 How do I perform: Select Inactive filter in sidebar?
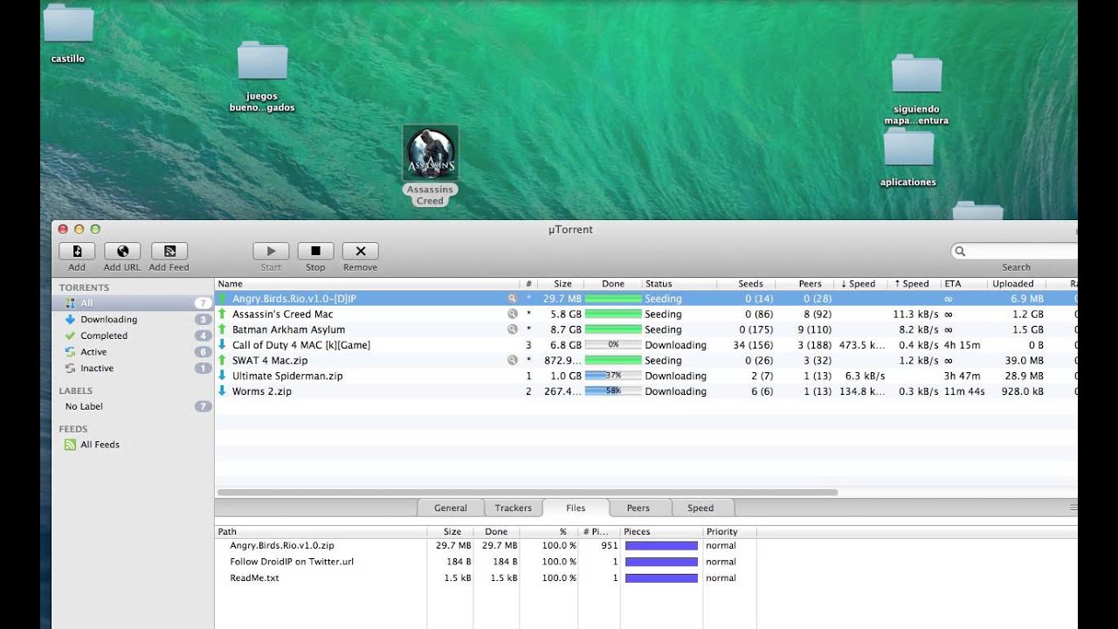coord(132,369)
